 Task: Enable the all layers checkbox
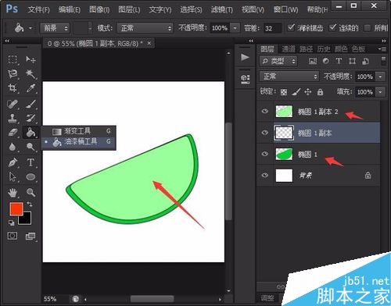(368, 28)
